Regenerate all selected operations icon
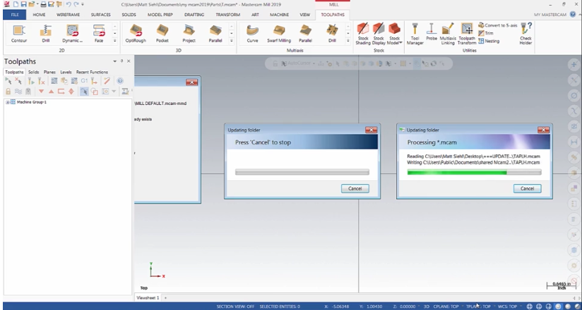The image size is (582, 310). (31, 81)
